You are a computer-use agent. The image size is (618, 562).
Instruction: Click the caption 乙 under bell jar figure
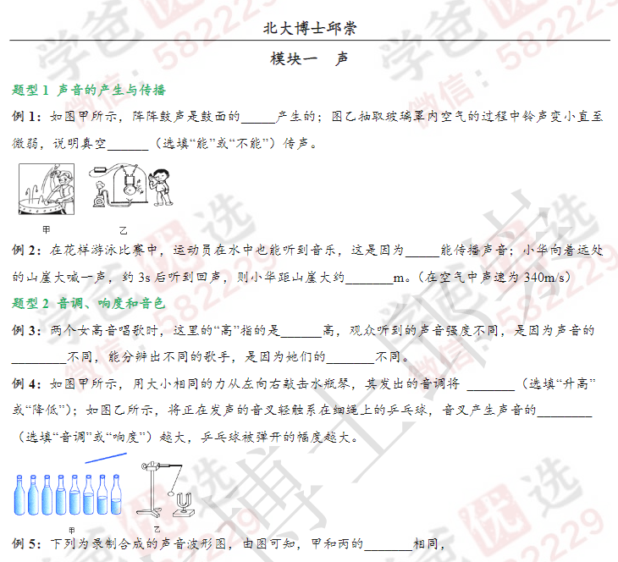coord(124,230)
